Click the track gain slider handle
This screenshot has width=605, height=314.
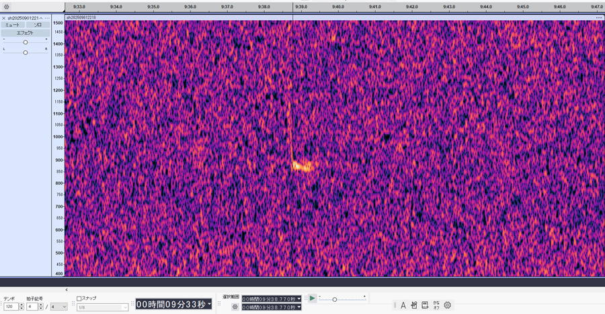point(26,42)
